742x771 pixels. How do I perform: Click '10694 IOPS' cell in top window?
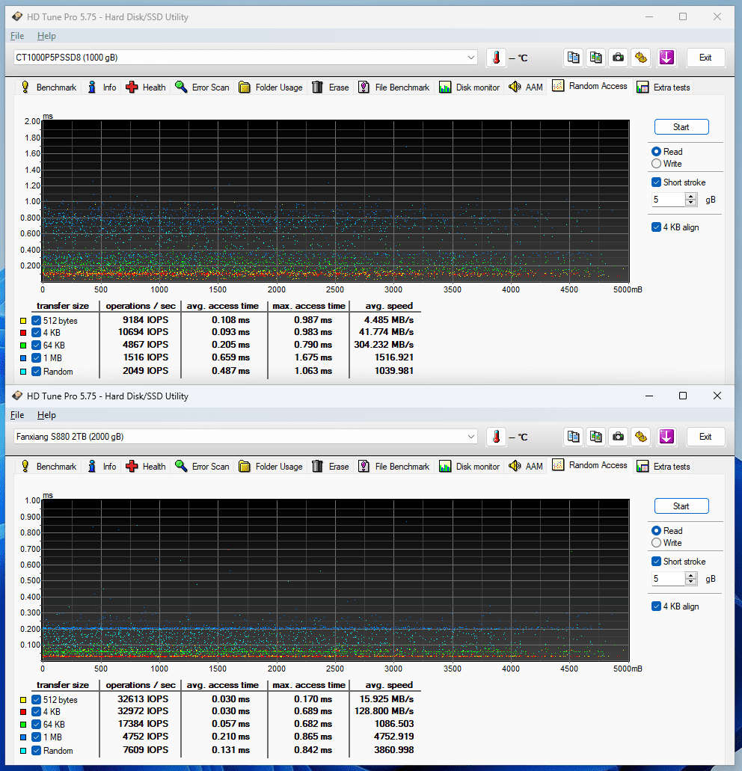[x=143, y=332]
